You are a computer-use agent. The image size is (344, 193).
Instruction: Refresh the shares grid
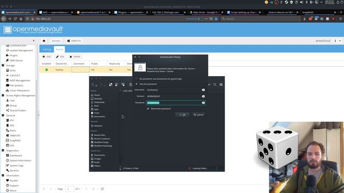(x=102, y=189)
